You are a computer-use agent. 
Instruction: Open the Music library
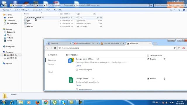pyautogui.click(x=9, y=35)
